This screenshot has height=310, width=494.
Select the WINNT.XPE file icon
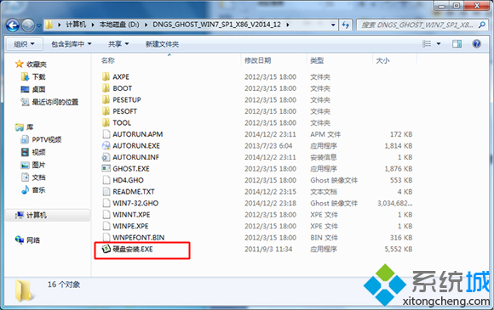point(106,215)
